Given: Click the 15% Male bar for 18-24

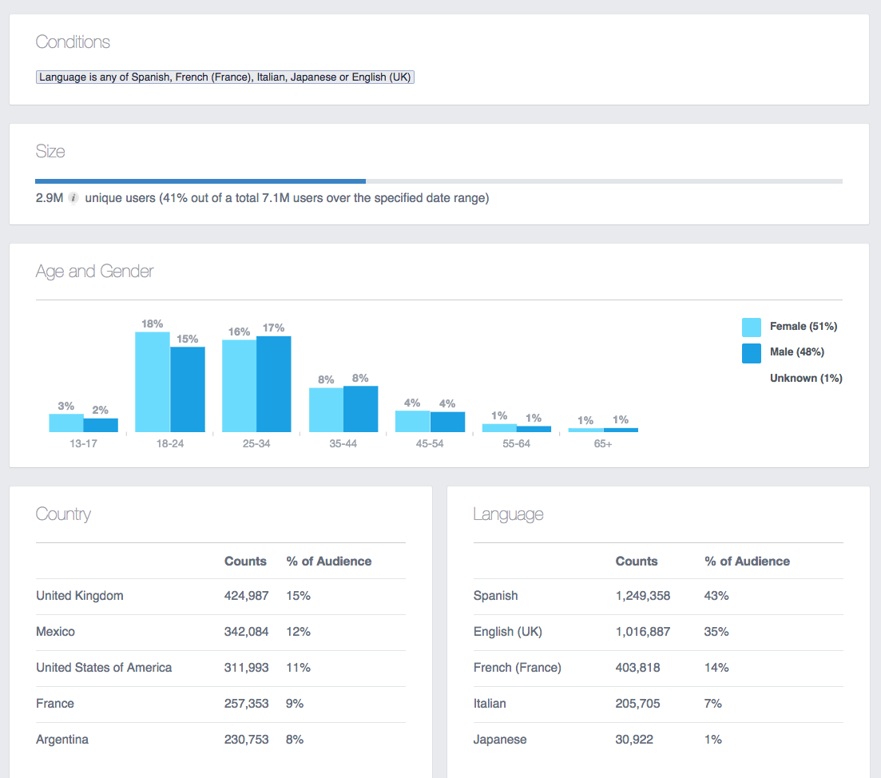Looking at the screenshot, I should tap(188, 389).
